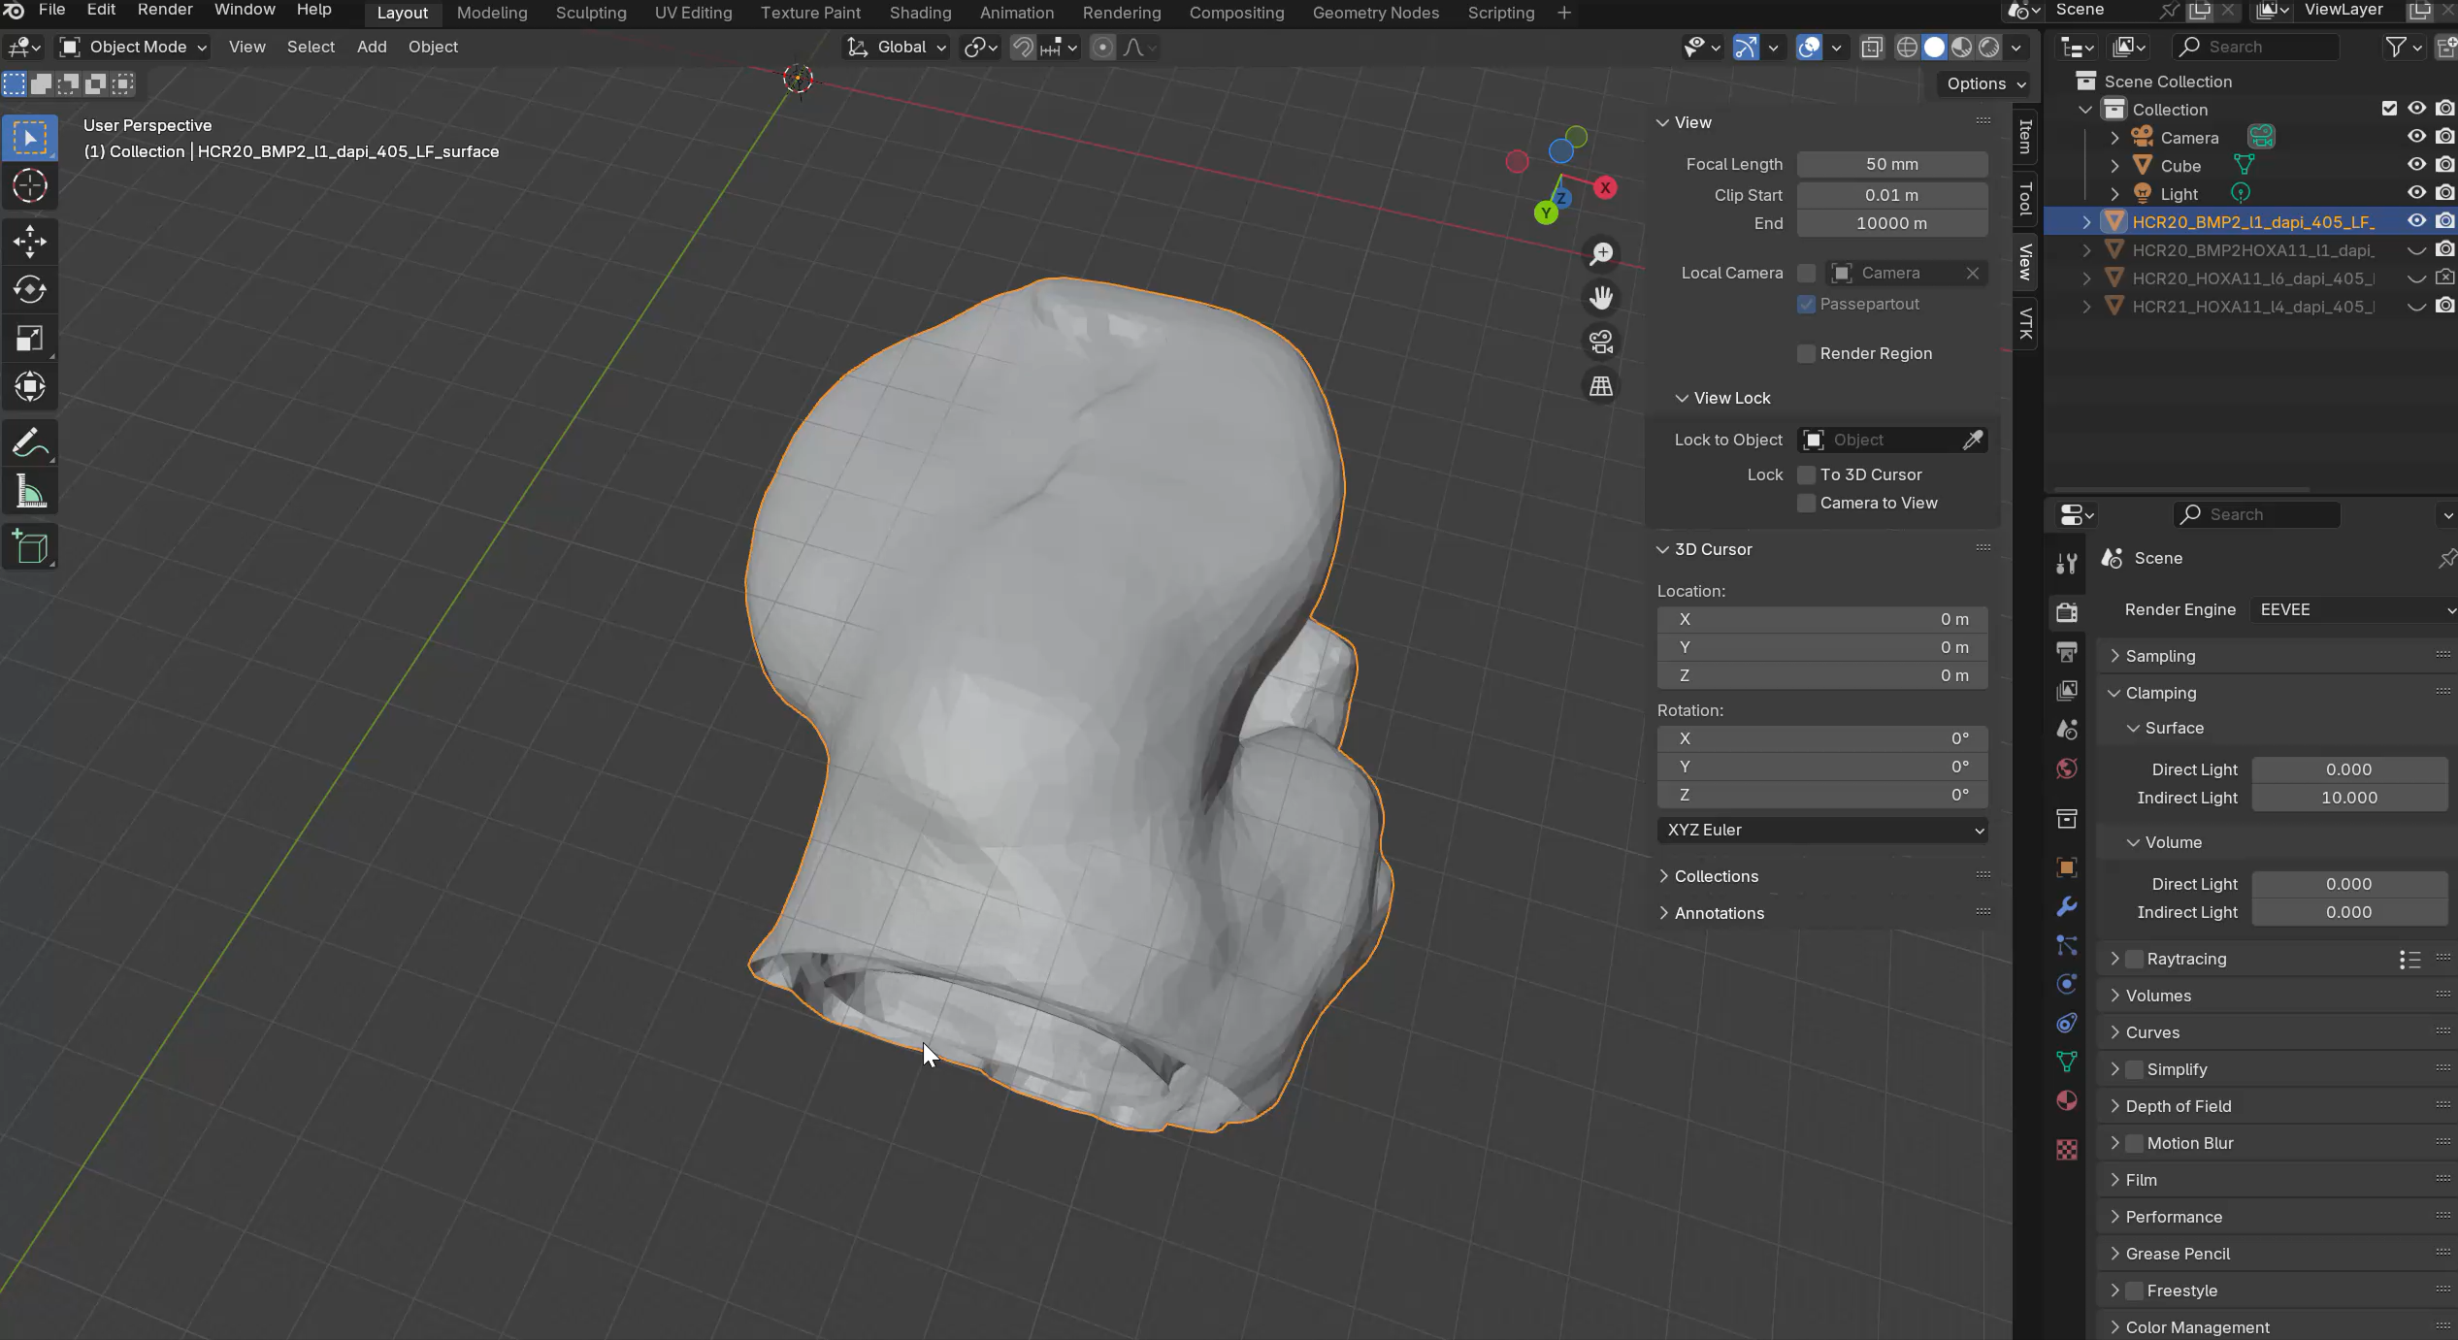2458x1340 pixels.
Task: Open XYZ Euler rotation mode dropdown
Action: click(1822, 830)
